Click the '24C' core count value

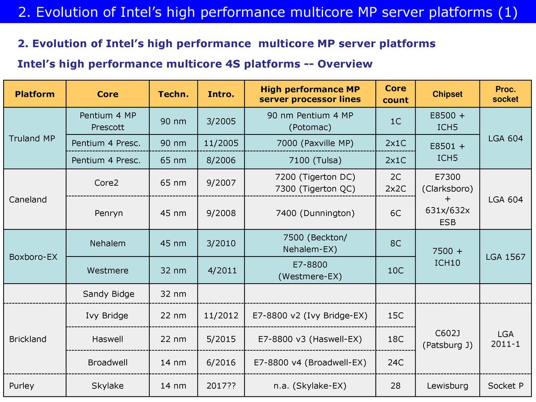[396, 362]
